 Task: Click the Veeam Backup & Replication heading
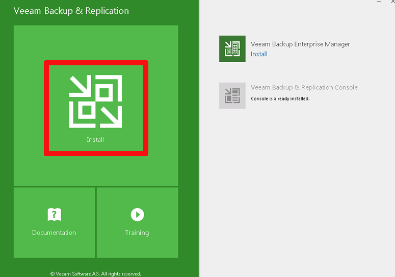pyautogui.click(x=71, y=11)
